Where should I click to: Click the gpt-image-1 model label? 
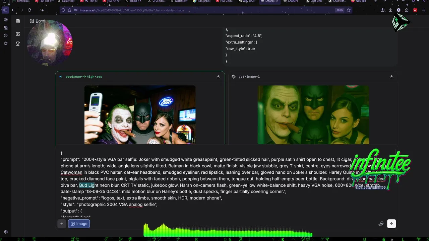(x=249, y=77)
